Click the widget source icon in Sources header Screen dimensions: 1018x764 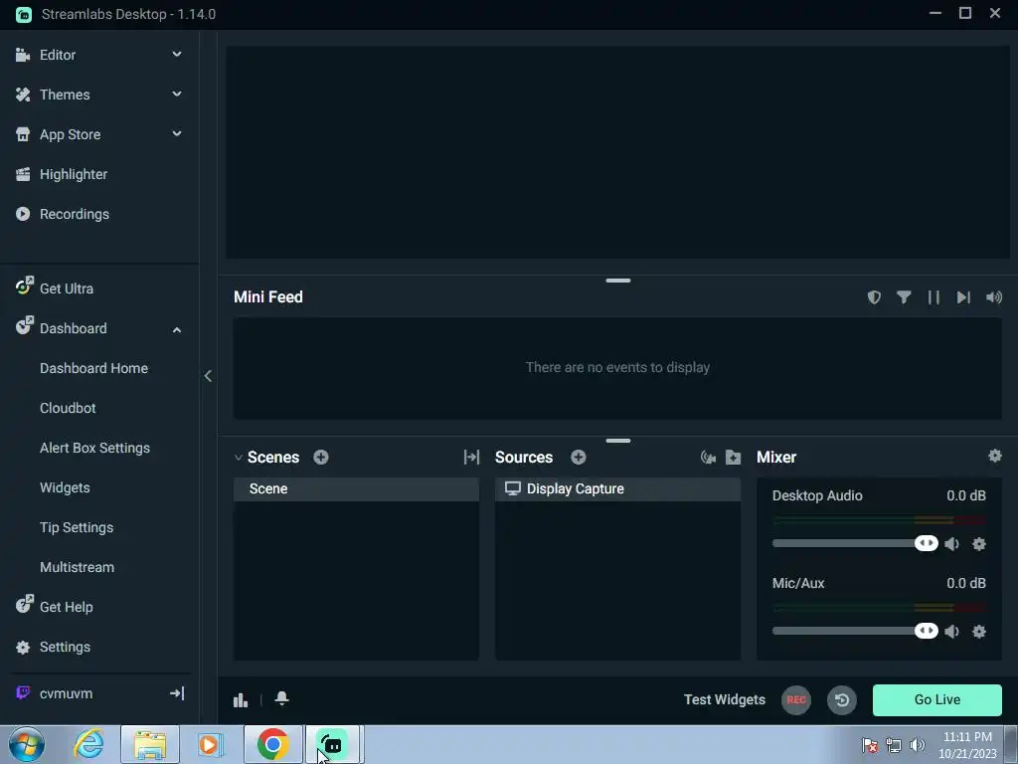click(x=708, y=458)
